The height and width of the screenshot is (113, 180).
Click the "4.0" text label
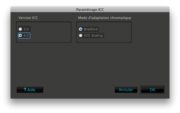26,36
